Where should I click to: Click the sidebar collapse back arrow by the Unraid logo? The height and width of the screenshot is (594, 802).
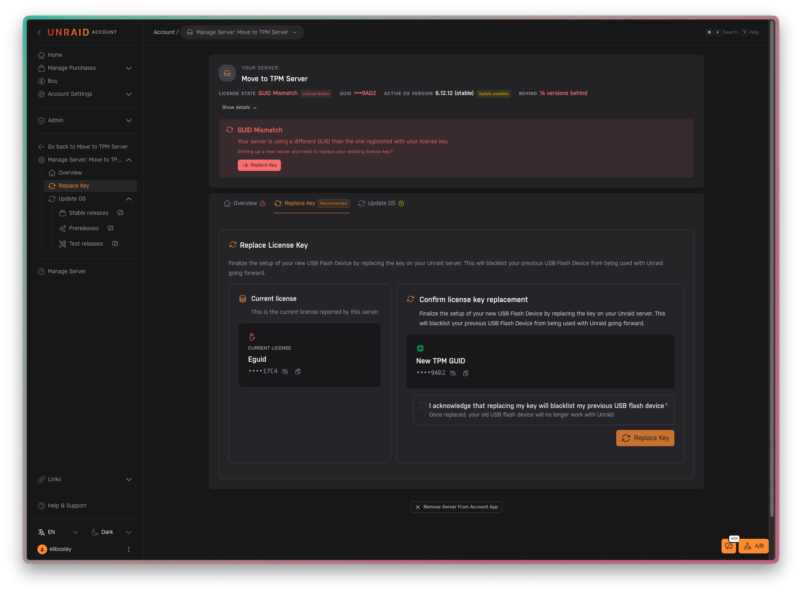(39, 32)
